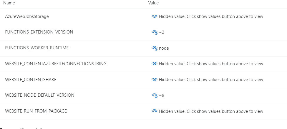Click the hidden value text for WEBSITE_RUN_FROM_PACKAGE
Viewport: 287px width, 129px height.
(211, 111)
